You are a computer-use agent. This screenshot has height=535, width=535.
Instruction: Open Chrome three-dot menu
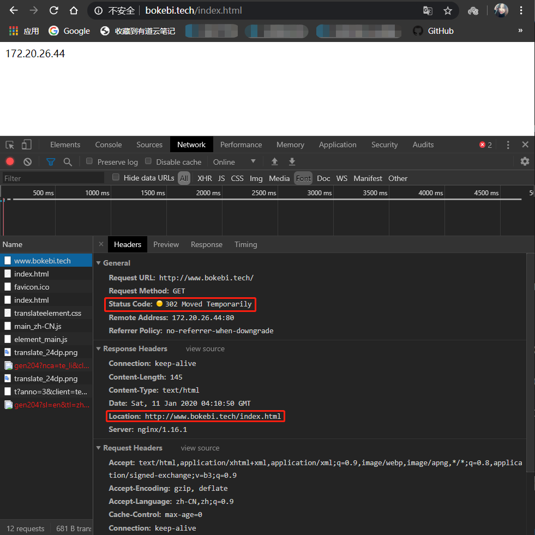(521, 10)
